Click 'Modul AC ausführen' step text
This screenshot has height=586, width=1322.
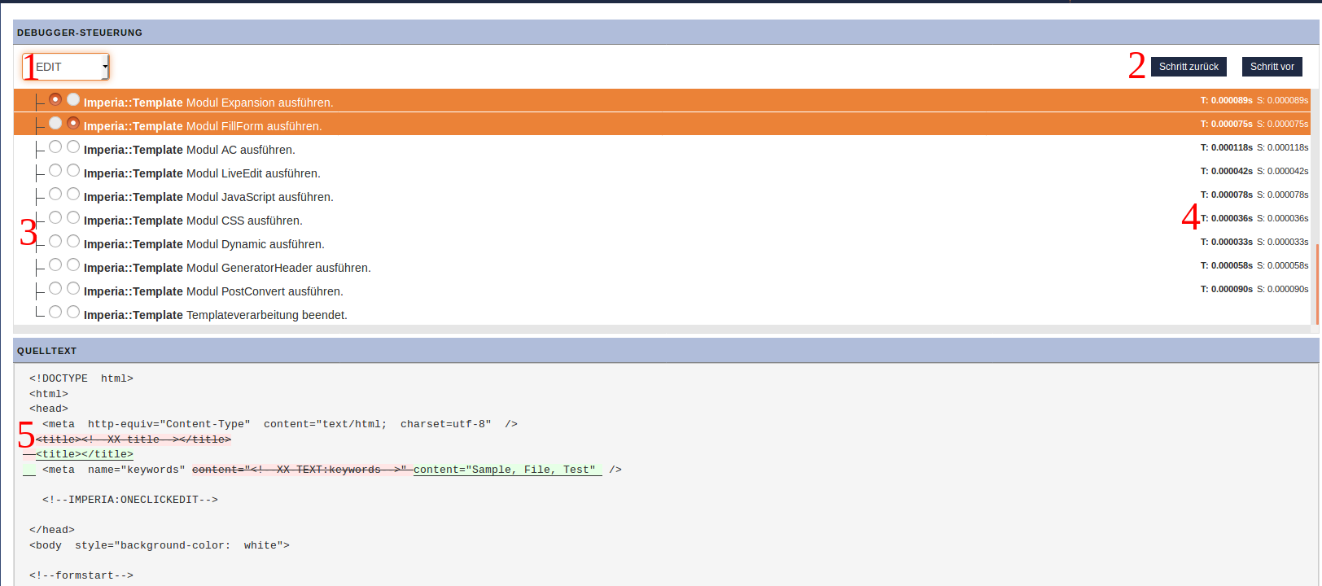pyautogui.click(x=241, y=150)
